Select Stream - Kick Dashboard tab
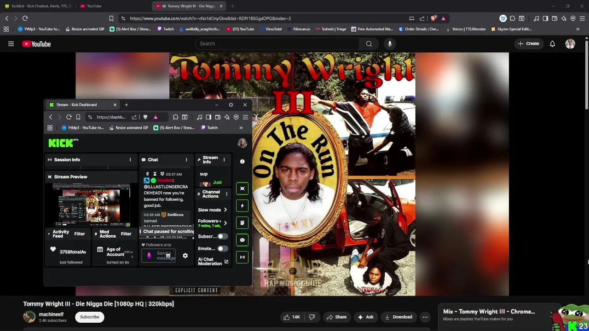589x331 pixels. [x=83, y=105]
